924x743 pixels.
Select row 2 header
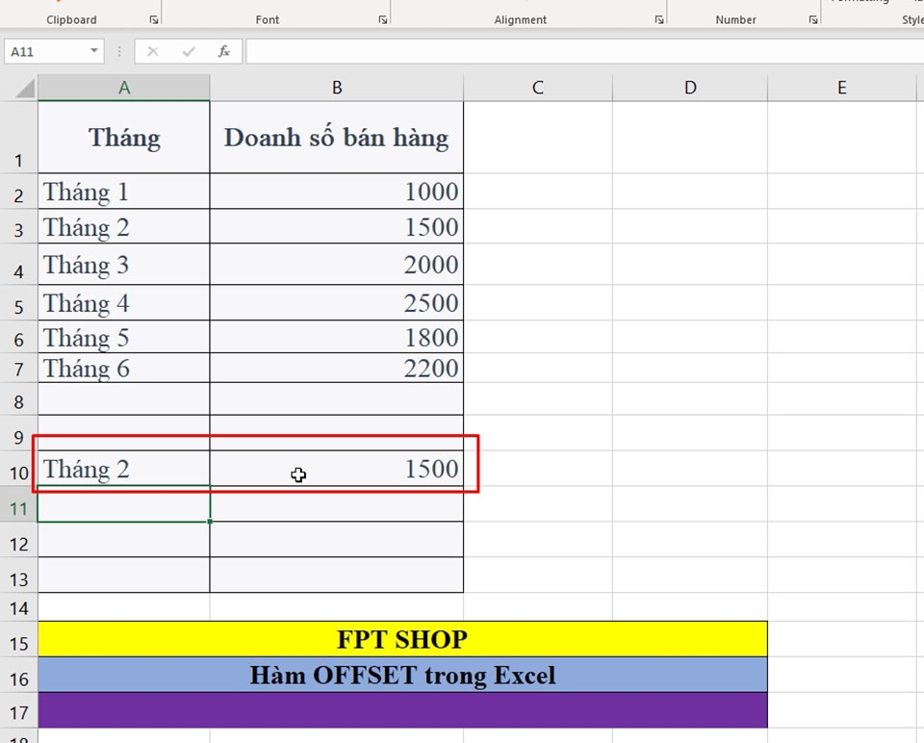(x=19, y=191)
